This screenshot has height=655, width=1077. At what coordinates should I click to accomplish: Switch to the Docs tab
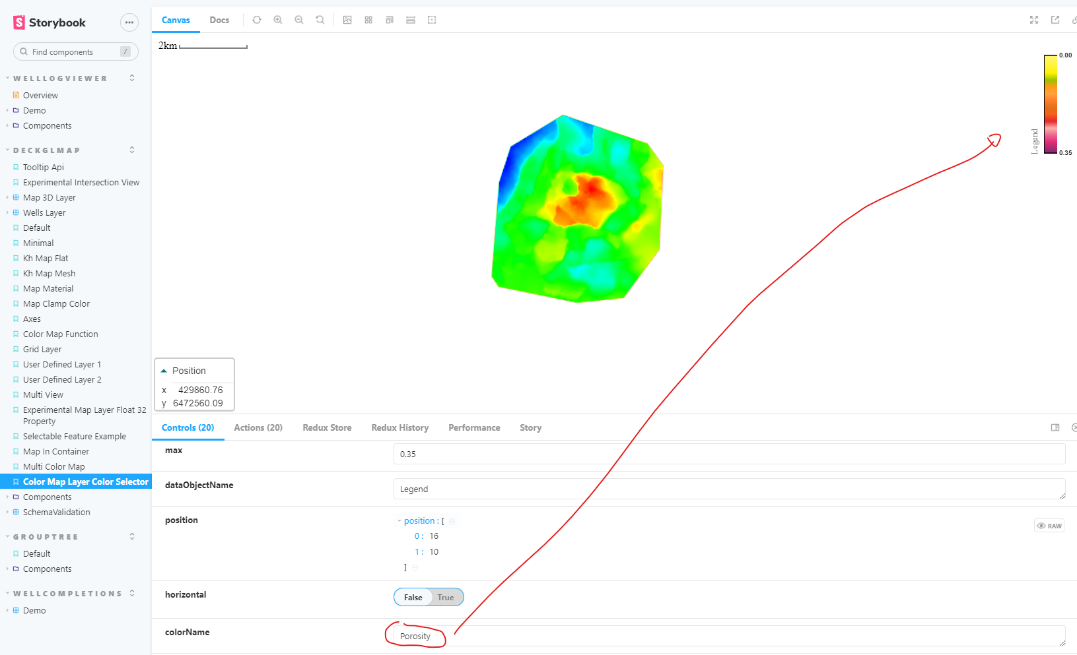point(219,20)
